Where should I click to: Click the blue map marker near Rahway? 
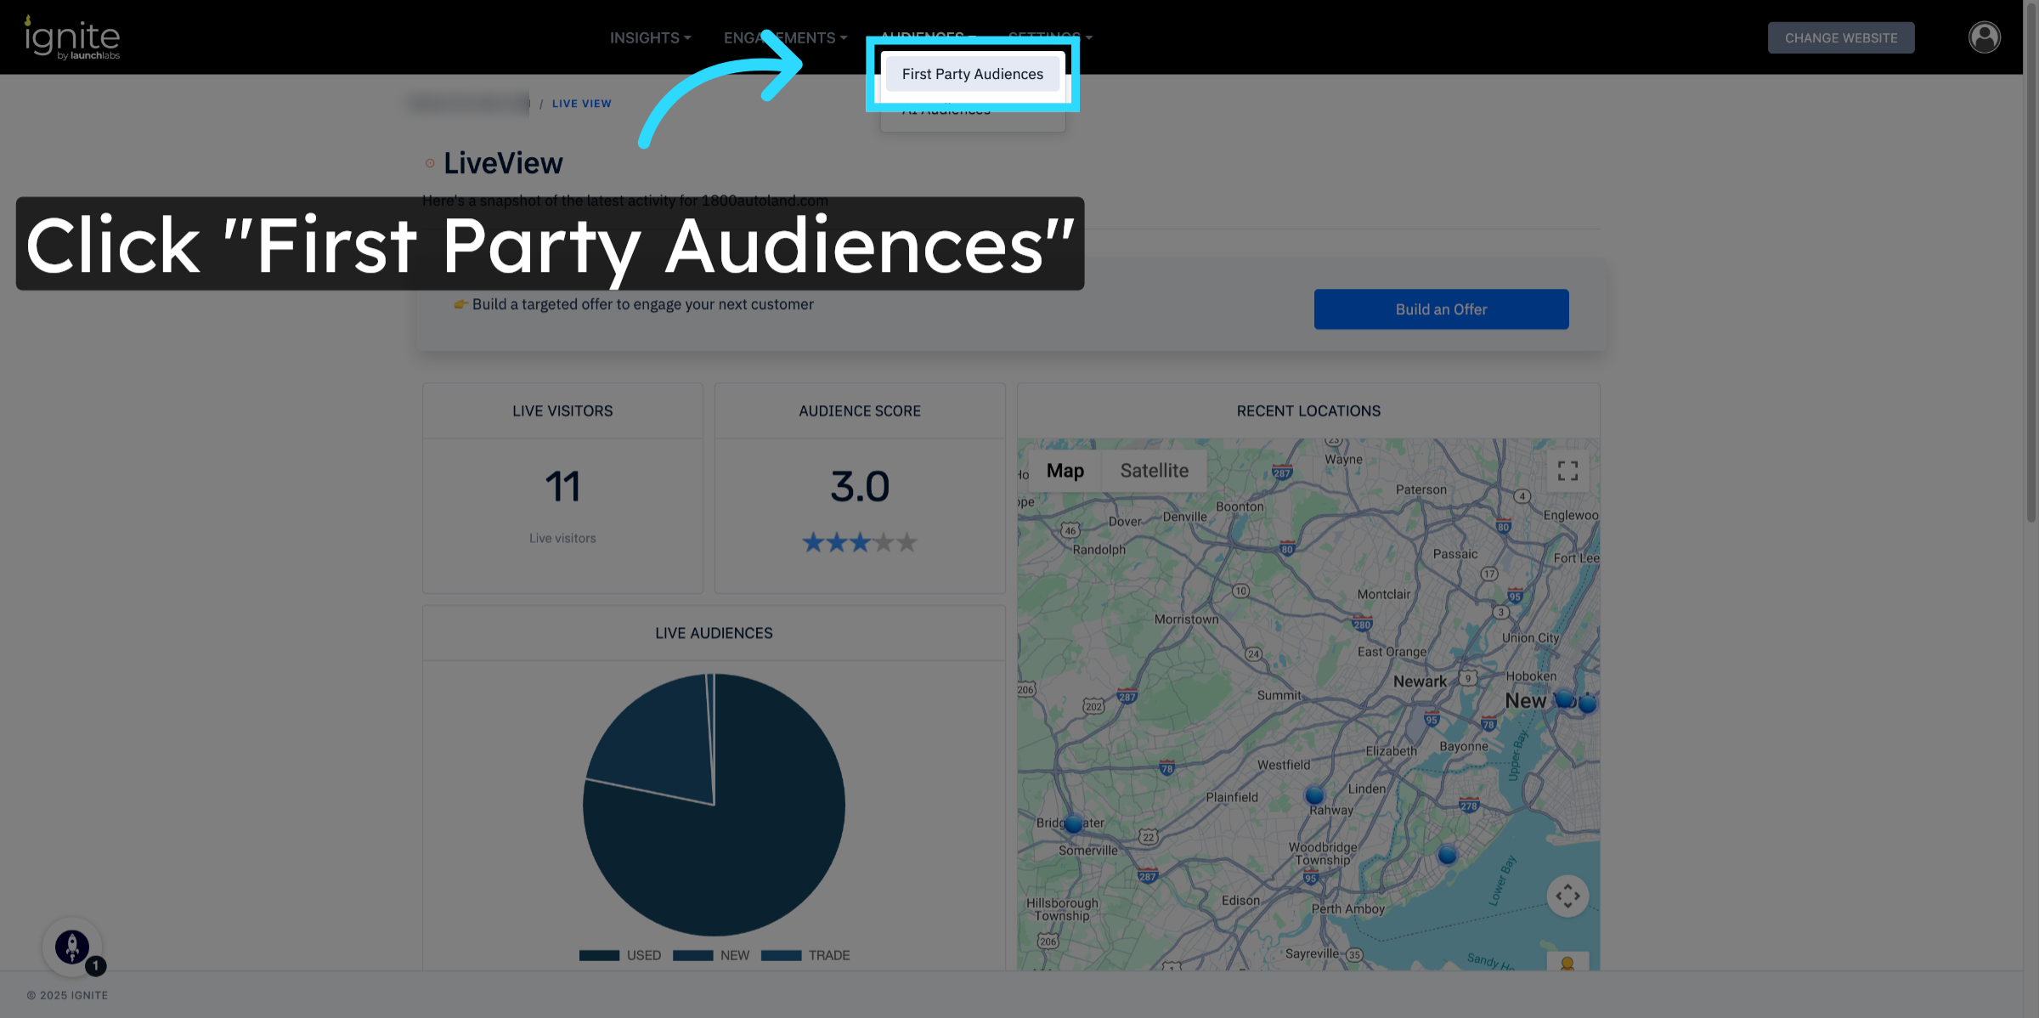click(1314, 795)
